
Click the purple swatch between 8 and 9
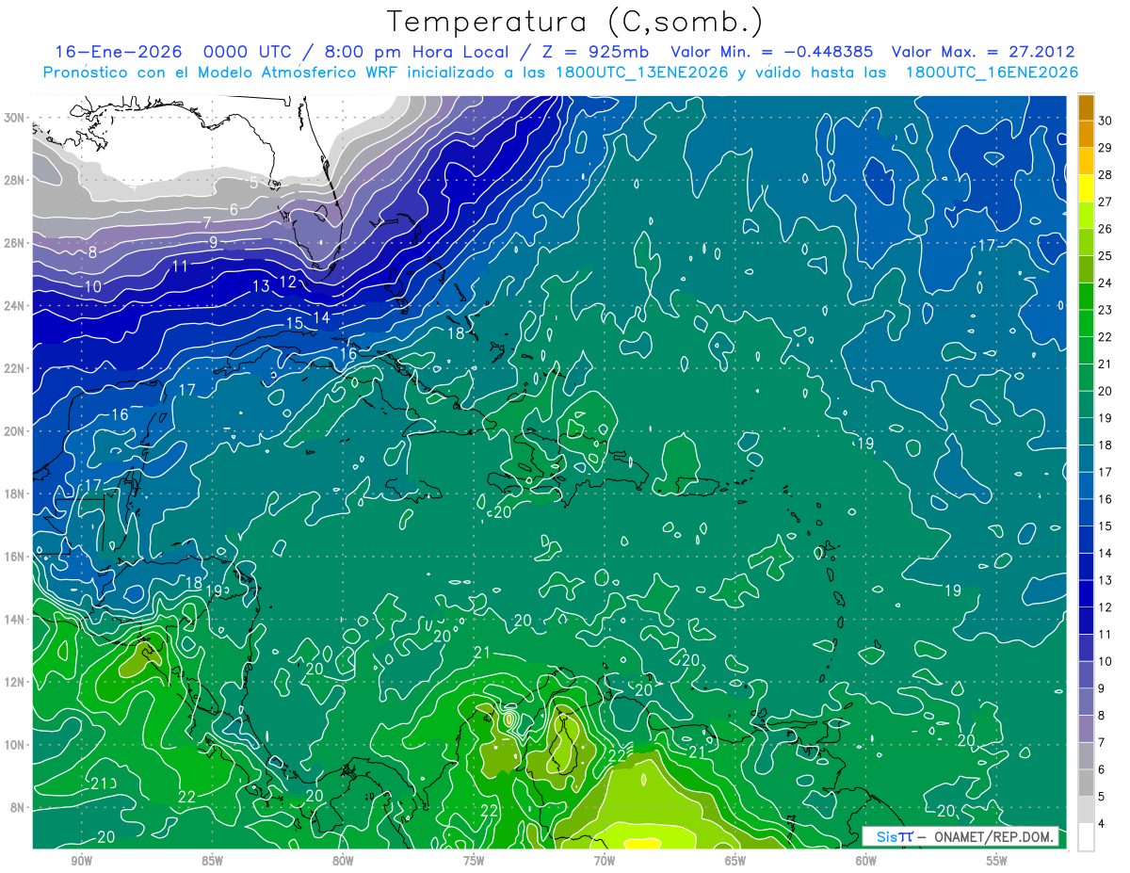[1087, 703]
